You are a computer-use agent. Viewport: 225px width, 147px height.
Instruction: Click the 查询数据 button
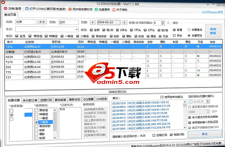pyautogui.click(x=213, y=31)
